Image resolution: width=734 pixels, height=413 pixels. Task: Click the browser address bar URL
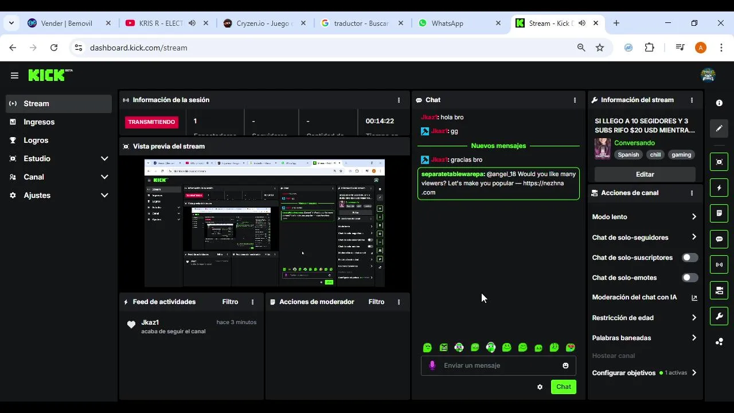(139, 48)
